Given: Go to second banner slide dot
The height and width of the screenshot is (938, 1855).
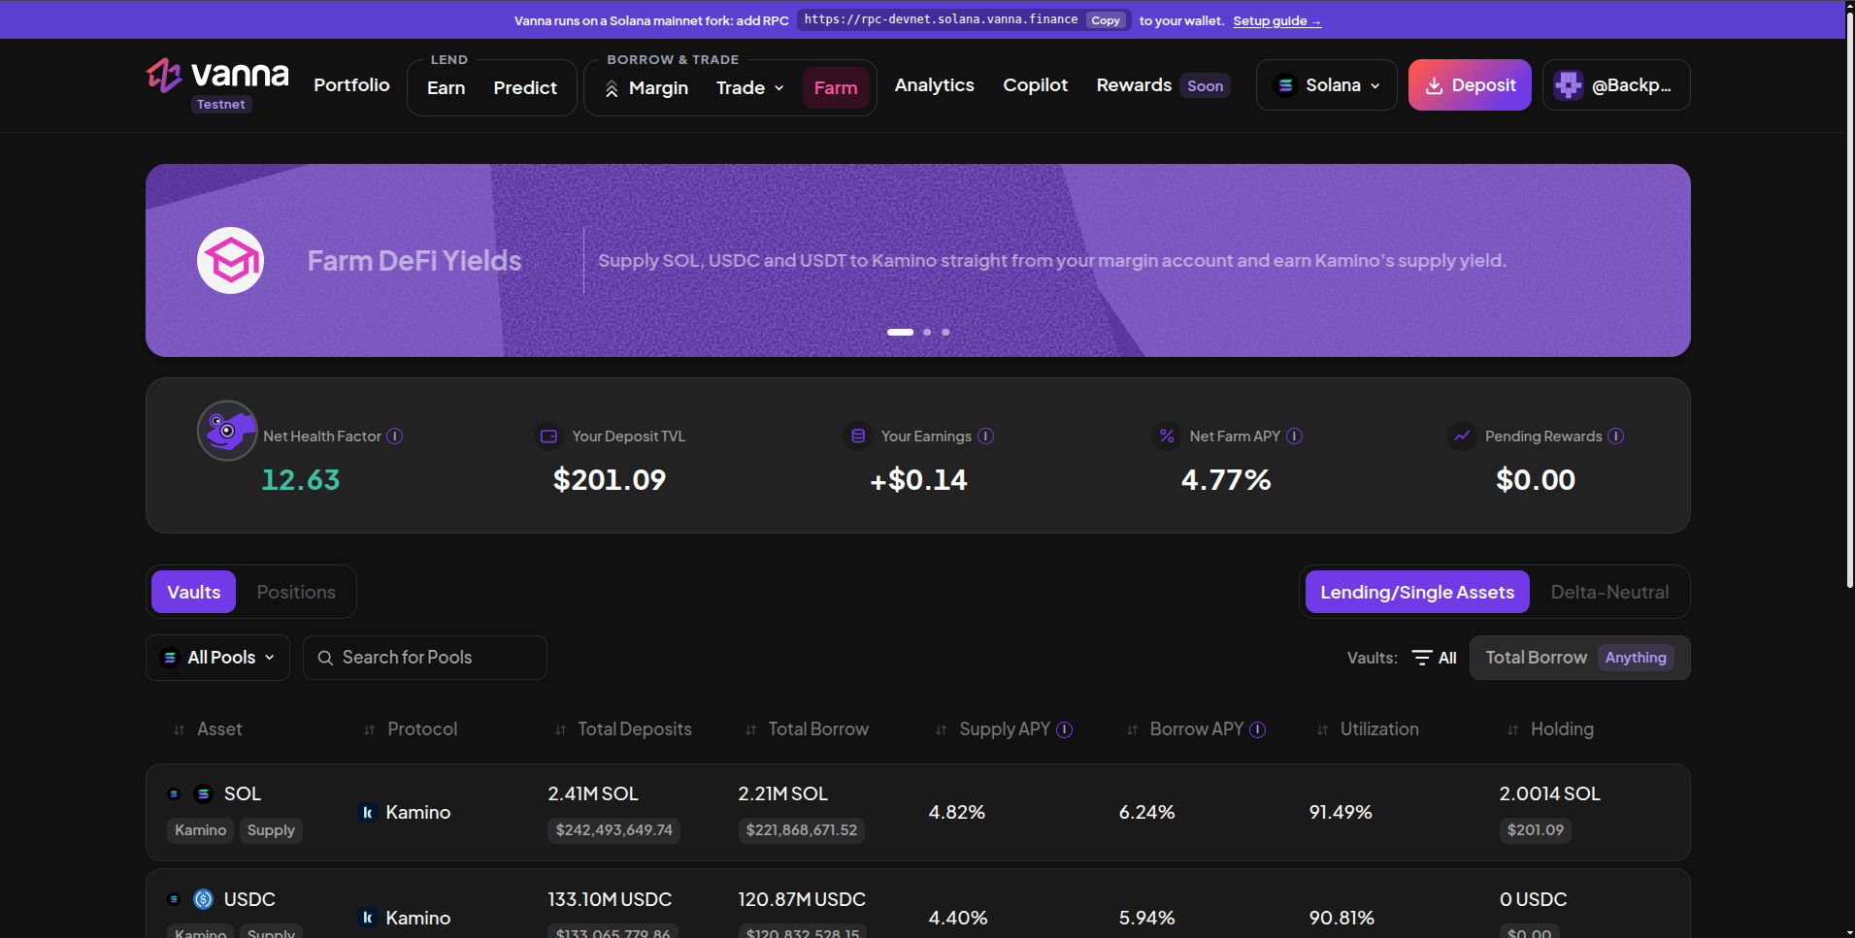Looking at the screenshot, I should coord(927,332).
